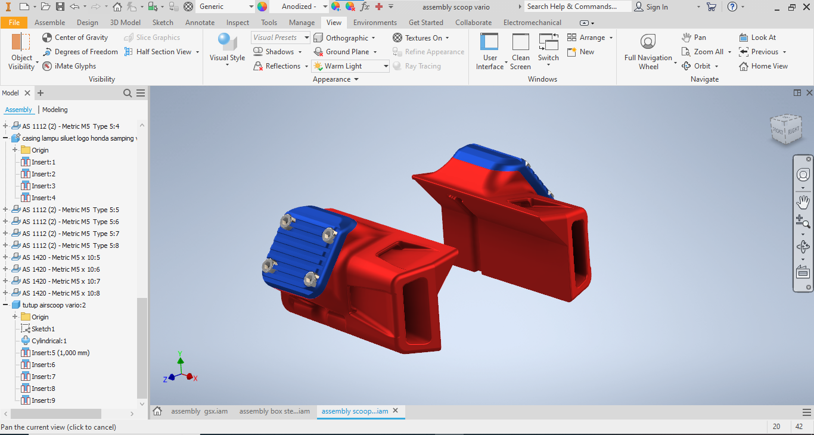The image size is (814, 435).
Task: Turn on Reflections in the viewport
Action: (279, 66)
